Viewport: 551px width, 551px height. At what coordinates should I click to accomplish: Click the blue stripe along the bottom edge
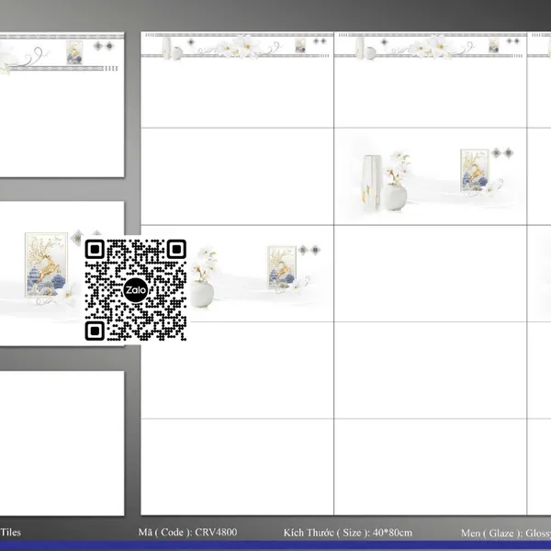(x=275, y=545)
